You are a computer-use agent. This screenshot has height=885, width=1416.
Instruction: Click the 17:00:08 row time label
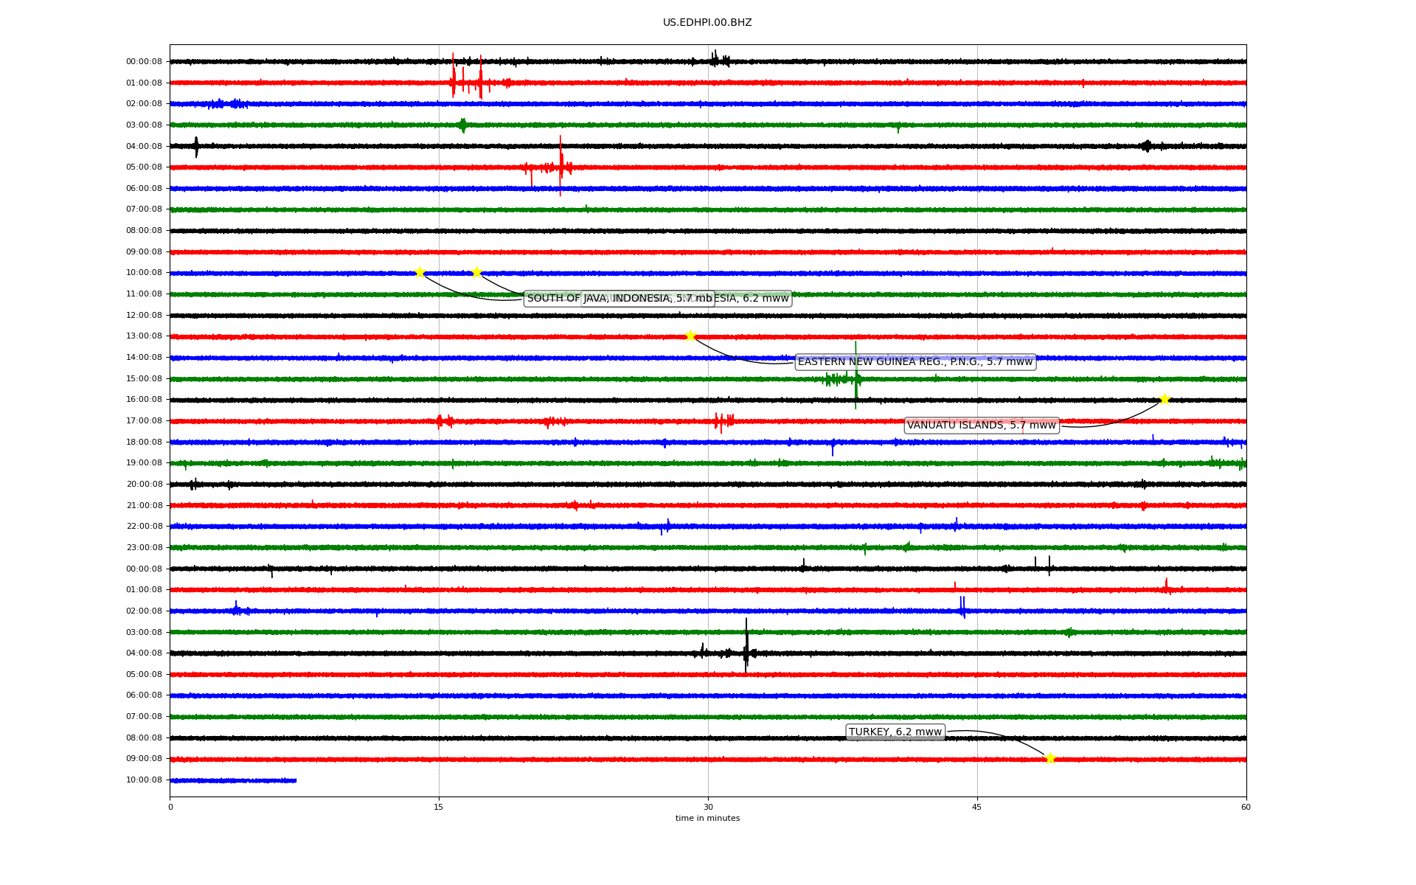tap(144, 421)
